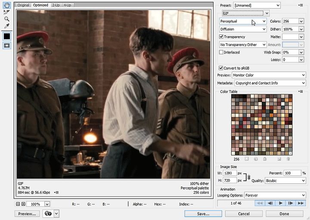Add new color to Color Table icon
310x220 pixels.
pyautogui.click(x=279, y=159)
